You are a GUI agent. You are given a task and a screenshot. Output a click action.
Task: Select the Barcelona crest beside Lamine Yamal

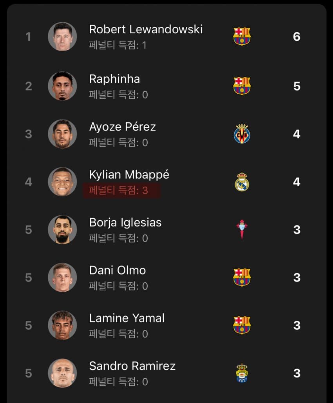[242, 325]
